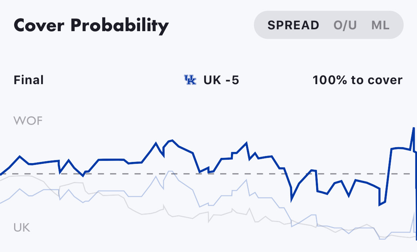Viewport: 417px width, 252px height.
Task: Click the dark blue plateau just before the final spike
Action: point(400,148)
